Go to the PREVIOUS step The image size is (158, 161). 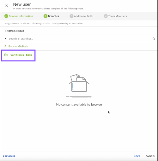[x=9, y=156]
